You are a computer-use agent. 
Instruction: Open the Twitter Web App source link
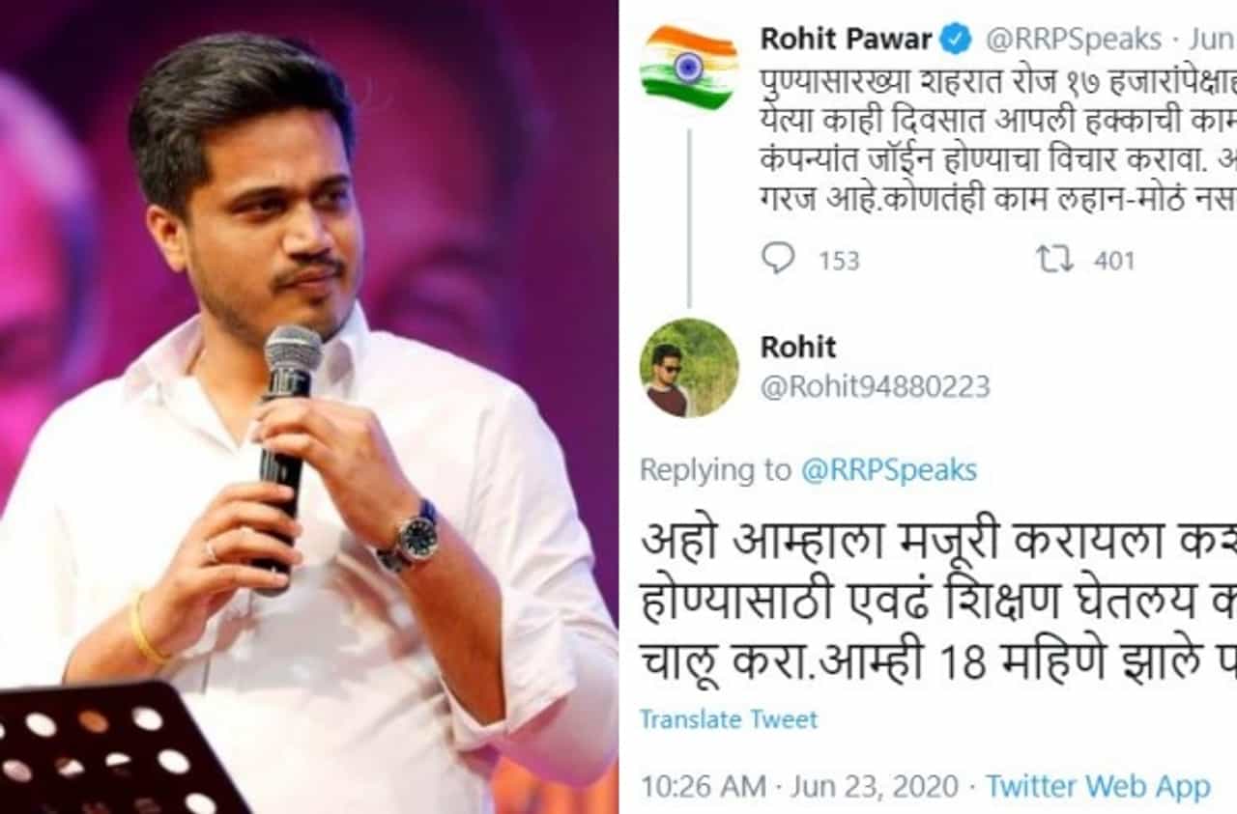pos(1098,787)
